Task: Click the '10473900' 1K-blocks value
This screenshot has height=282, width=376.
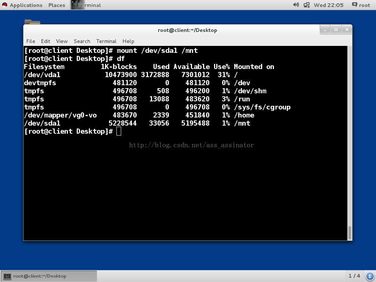Action: (x=120, y=75)
